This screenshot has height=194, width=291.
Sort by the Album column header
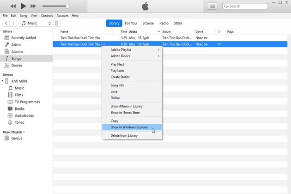pyautogui.click(x=178, y=32)
